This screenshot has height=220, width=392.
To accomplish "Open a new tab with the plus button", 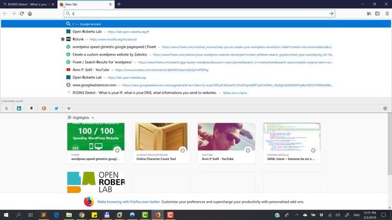I will pos(119,4).
